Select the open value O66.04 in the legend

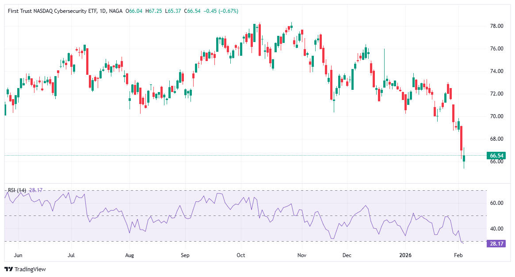(x=134, y=10)
